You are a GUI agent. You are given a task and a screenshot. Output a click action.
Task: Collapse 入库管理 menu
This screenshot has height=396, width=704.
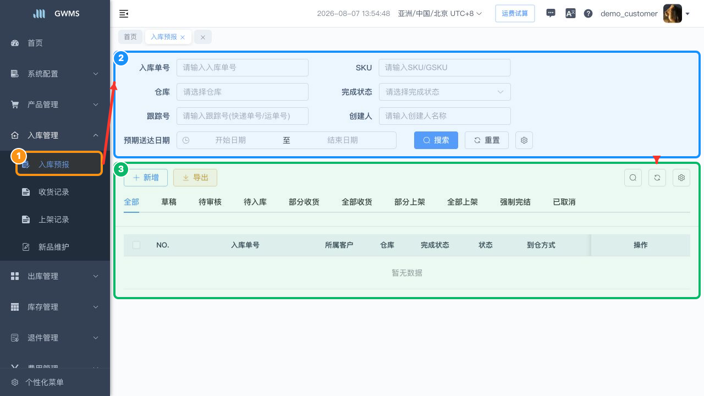pos(55,135)
